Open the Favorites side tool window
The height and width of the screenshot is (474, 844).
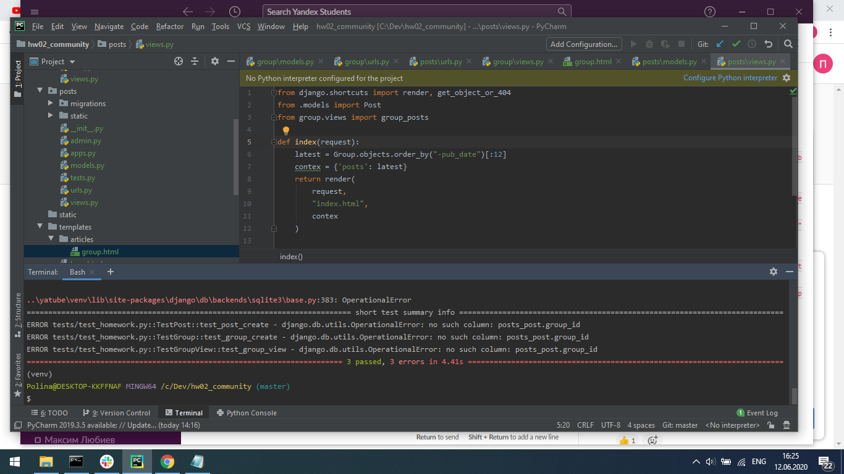(x=17, y=375)
